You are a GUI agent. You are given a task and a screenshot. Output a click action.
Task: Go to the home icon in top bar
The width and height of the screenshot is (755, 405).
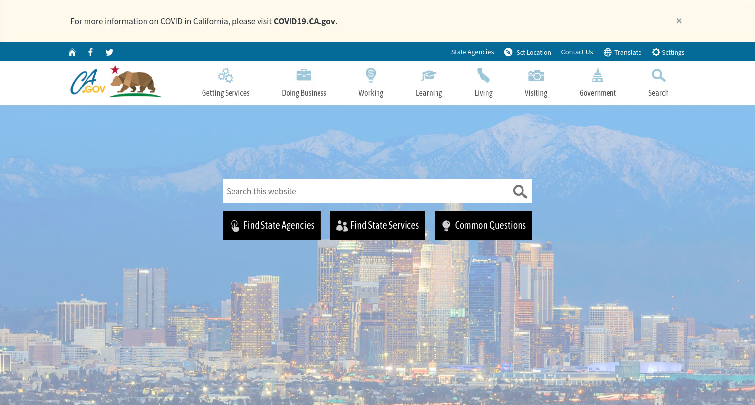[x=72, y=52]
